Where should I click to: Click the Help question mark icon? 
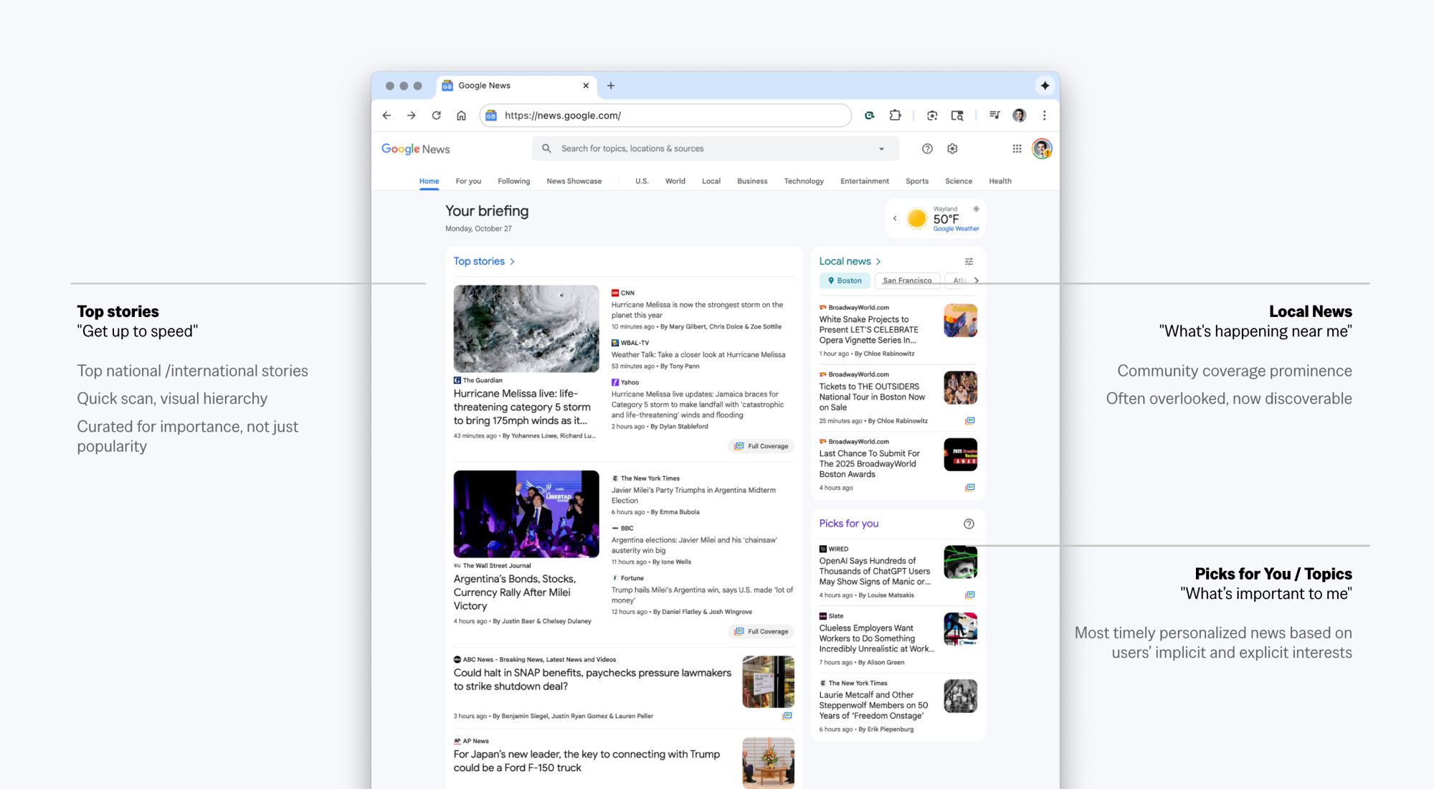pyautogui.click(x=927, y=148)
